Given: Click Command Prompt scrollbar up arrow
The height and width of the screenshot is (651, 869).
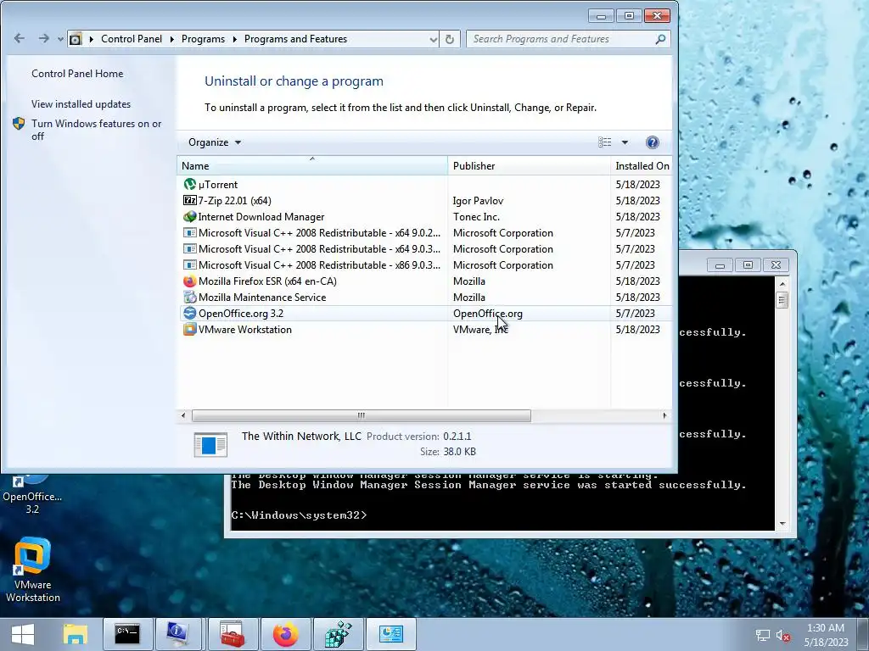Looking at the screenshot, I should (782, 284).
